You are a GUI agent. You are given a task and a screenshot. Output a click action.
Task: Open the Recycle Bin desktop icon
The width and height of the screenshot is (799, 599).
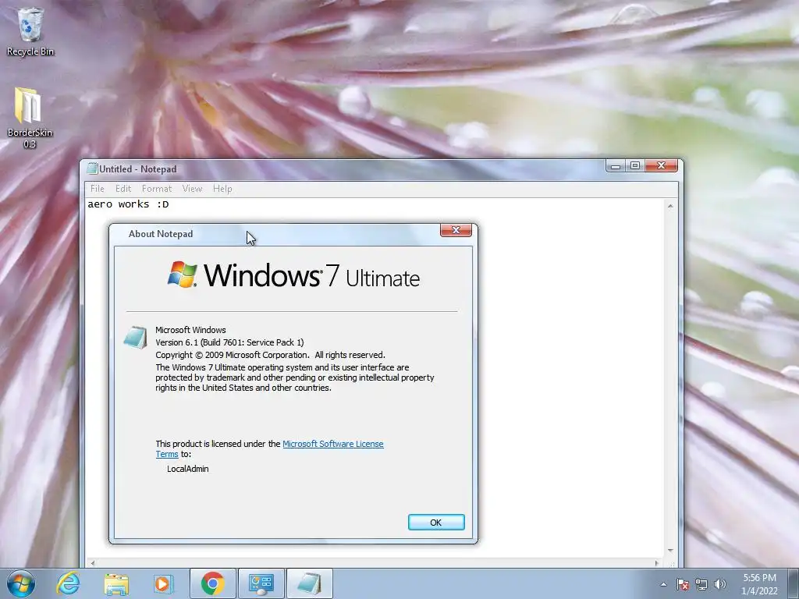30,31
